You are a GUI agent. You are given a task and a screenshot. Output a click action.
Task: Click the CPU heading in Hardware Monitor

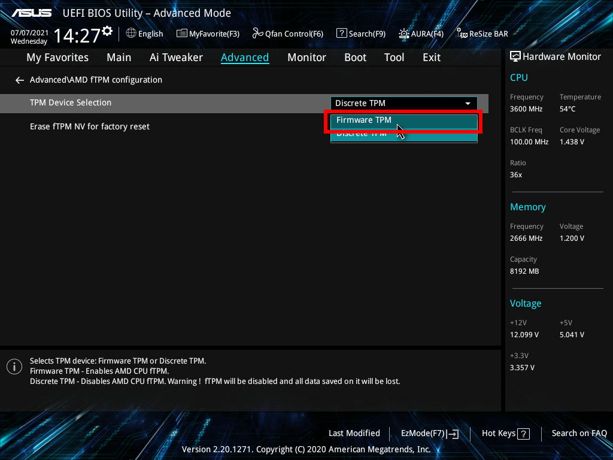tap(519, 77)
